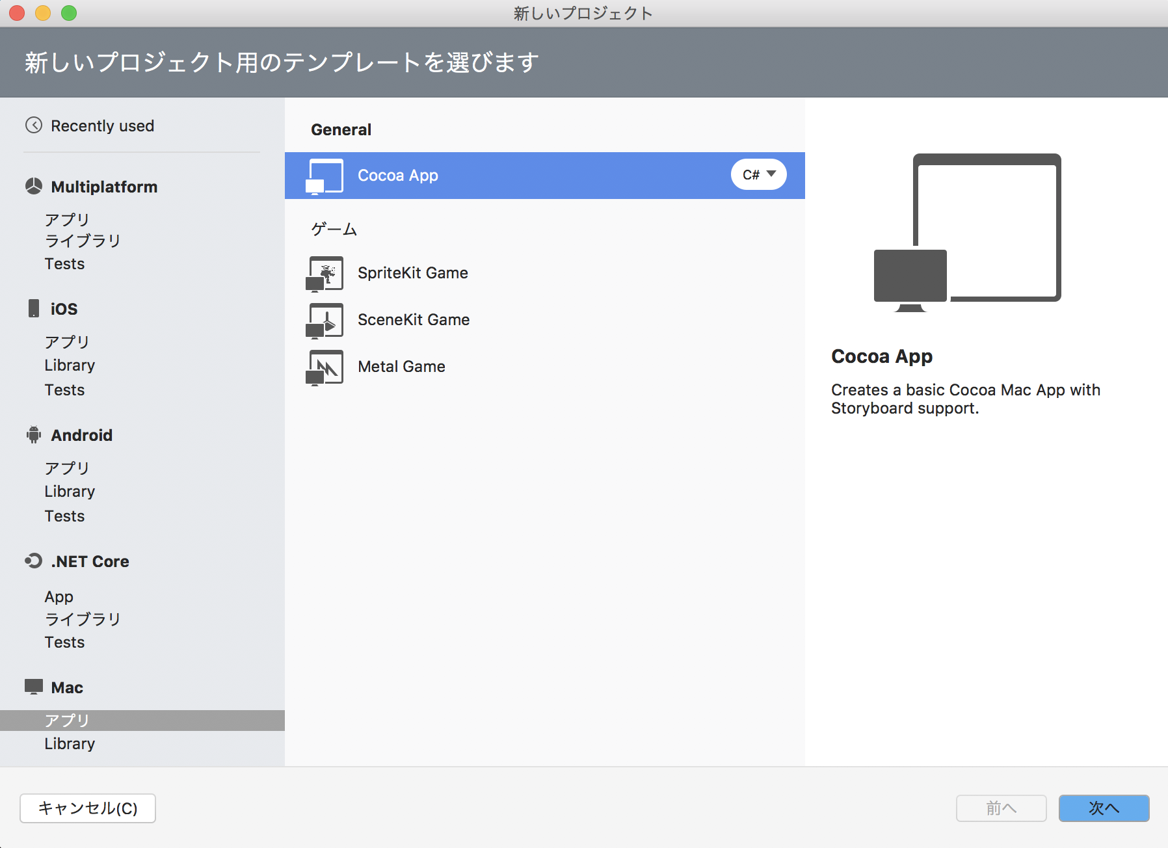Zoom the window with the green button
This screenshot has height=848, width=1168.
pos(69,13)
